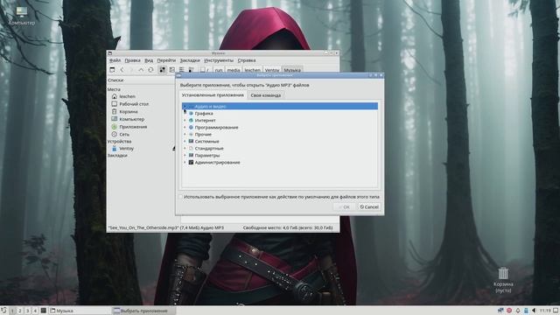The width and height of the screenshot is (560, 315).
Task: Open 'Приложения' in the sidebar places
Action: pyautogui.click(x=133, y=127)
